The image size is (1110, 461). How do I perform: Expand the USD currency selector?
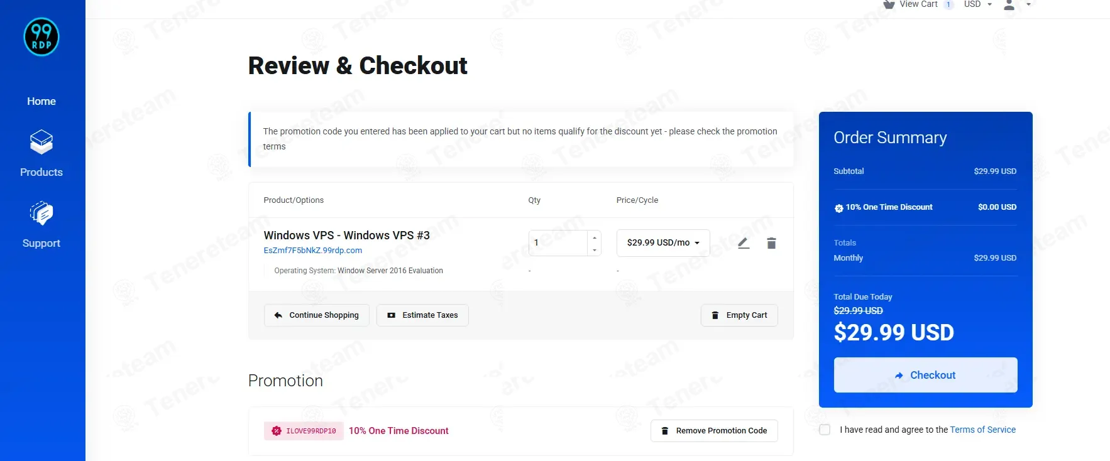point(978,4)
